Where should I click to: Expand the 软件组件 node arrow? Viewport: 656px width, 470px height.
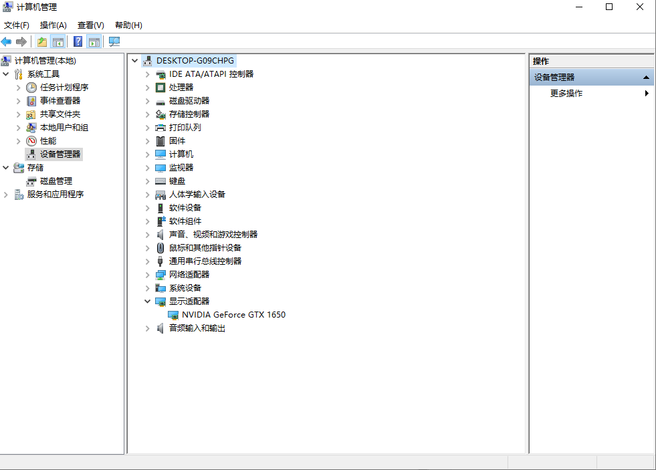[147, 221]
